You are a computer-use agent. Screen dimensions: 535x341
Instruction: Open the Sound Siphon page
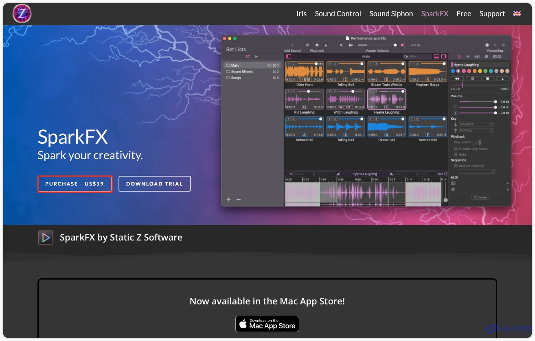391,14
